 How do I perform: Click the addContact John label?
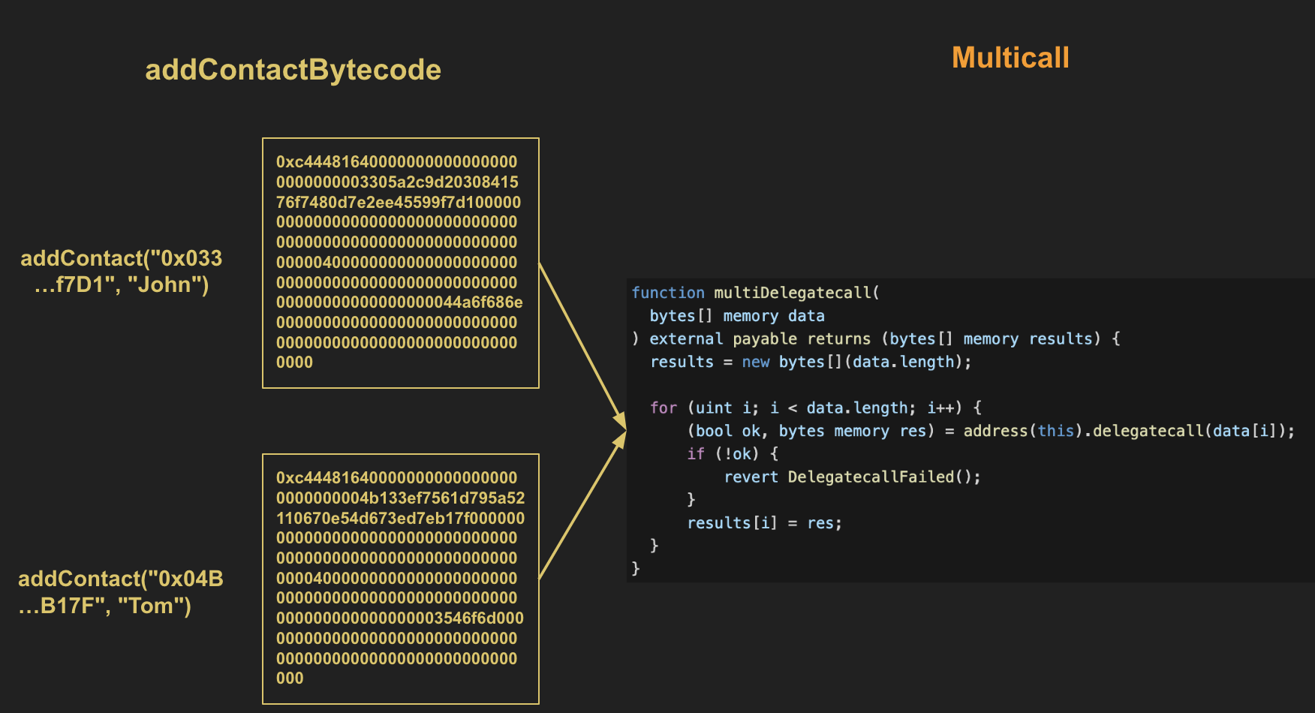pyautogui.click(x=122, y=271)
